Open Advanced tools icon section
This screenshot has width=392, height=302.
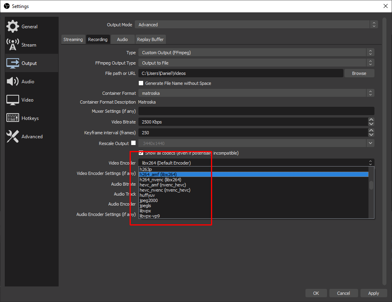tap(13, 136)
